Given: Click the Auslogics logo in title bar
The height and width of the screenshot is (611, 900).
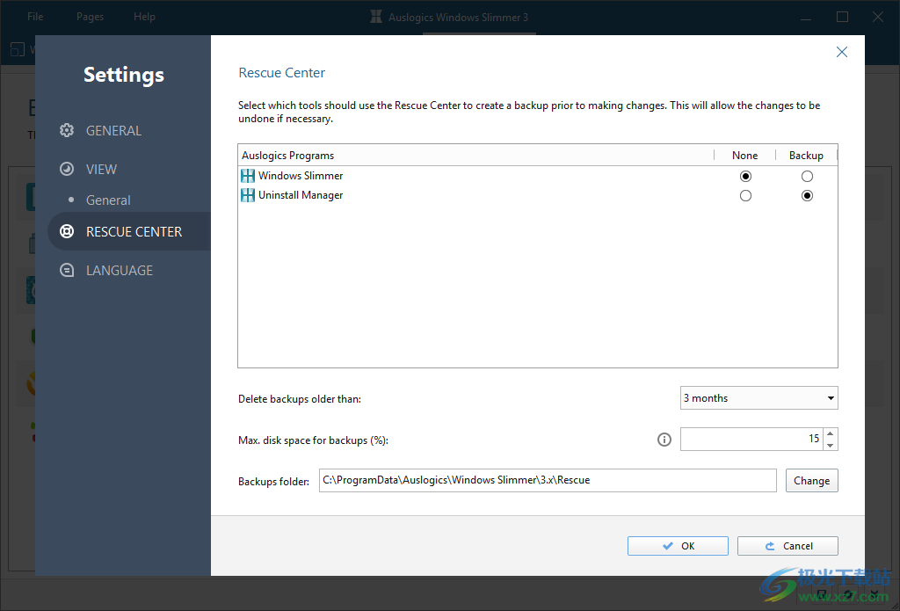Looking at the screenshot, I should [x=375, y=16].
